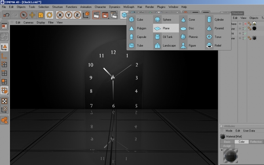Activate the Model tool with orange triangle

point(4,47)
